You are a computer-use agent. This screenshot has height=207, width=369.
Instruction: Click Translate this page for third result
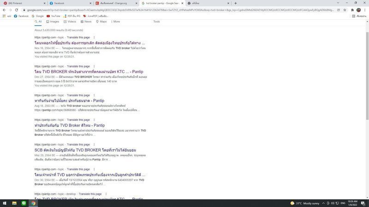pos(78,95)
